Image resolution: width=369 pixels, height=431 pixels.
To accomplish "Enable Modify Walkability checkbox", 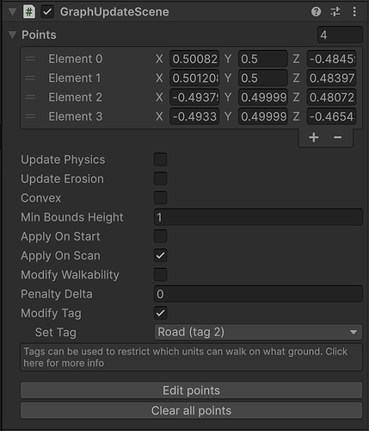I will [x=160, y=275].
